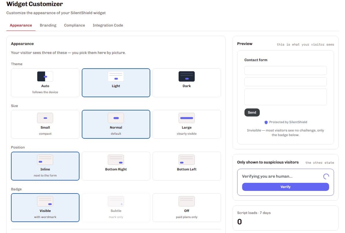Viewport: 345px width, 233px height.
Task: Select the Auto theme icon
Action: 45,76
